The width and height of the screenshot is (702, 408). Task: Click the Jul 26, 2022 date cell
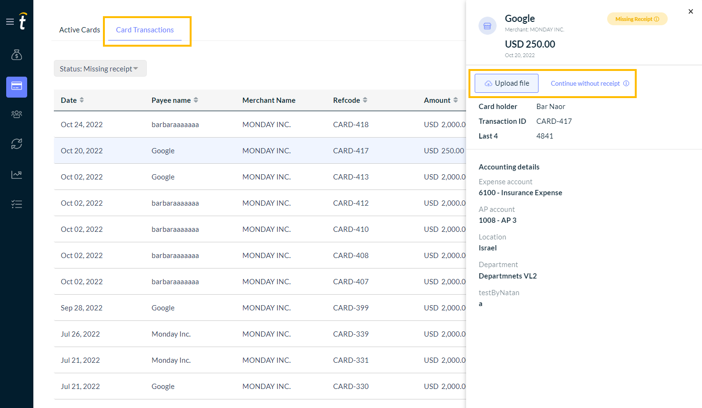(x=80, y=334)
